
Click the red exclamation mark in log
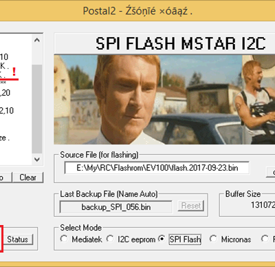[14, 72]
